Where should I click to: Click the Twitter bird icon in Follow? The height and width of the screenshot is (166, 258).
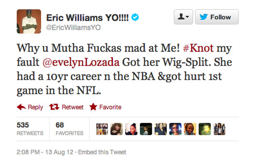click(x=203, y=17)
